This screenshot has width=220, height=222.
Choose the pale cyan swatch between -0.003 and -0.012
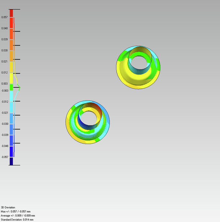tap(11, 96)
